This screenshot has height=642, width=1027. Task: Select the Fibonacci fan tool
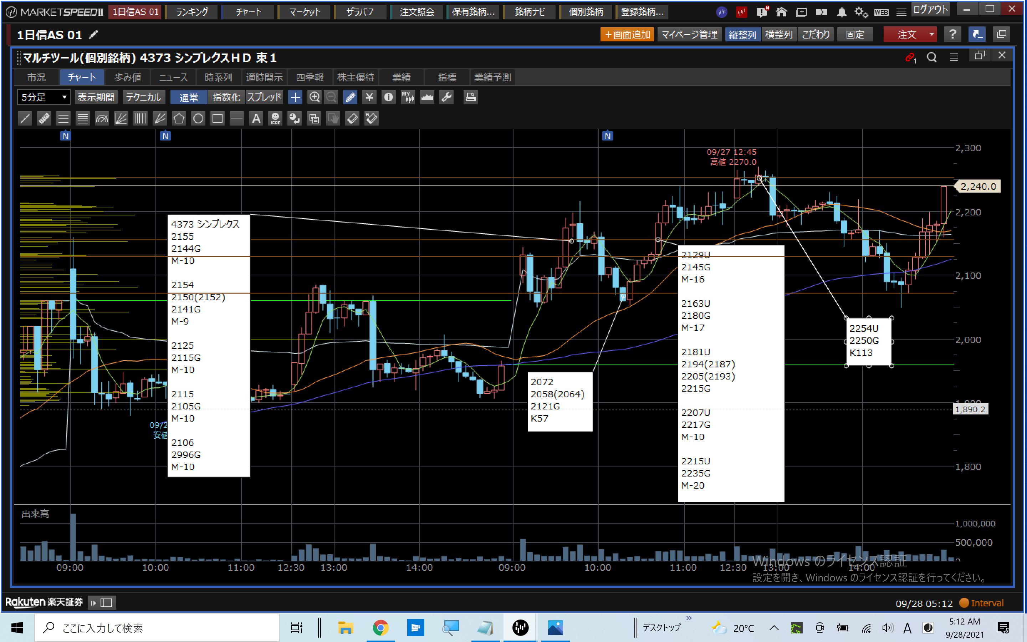coord(121,118)
